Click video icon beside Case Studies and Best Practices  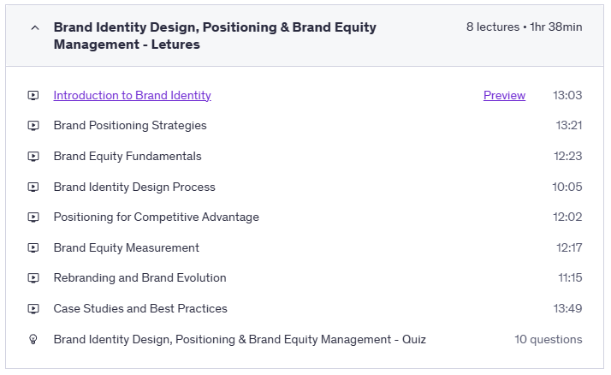[x=33, y=309]
